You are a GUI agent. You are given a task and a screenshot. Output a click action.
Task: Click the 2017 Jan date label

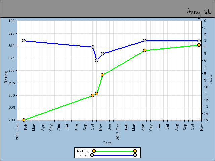pyautogui.click(x=118, y=132)
